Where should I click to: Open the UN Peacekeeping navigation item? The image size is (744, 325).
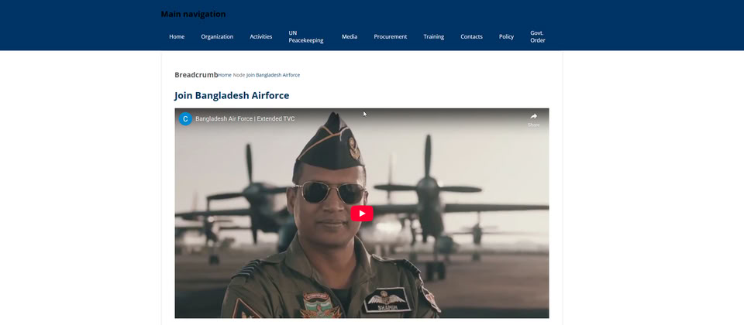(x=305, y=36)
